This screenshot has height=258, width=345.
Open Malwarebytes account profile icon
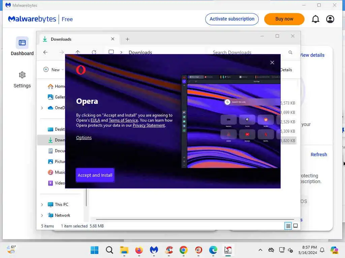pyautogui.click(x=330, y=19)
